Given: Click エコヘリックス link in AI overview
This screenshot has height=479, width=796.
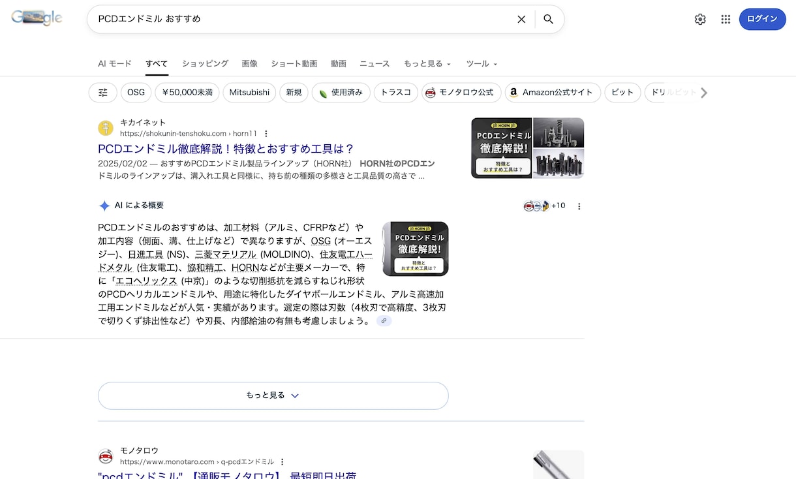Looking at the screenshot, I should click(x=147, y=281).
